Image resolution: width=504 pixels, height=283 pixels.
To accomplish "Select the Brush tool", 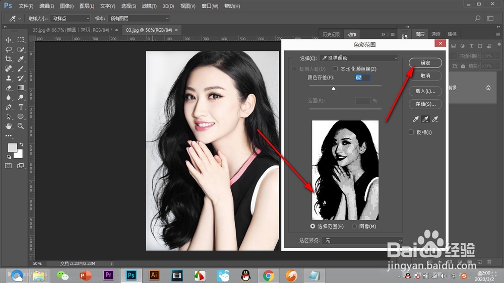I will coord(21,68).
